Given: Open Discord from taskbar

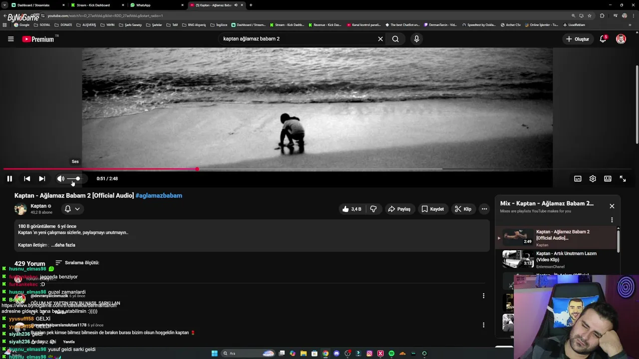Looking at the screenshot, I should coord(336,354).
